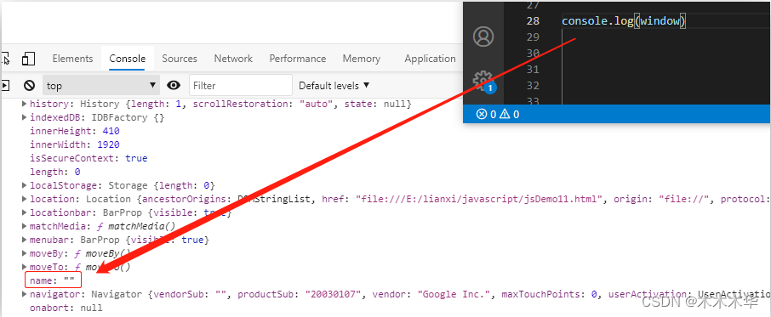The width and height of the screenshot is (771, 317).
Task: Click the onabort: null row
Action: point(66,309)
